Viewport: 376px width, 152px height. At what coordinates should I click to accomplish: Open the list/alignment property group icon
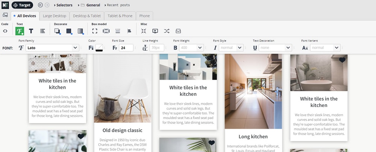42,31
